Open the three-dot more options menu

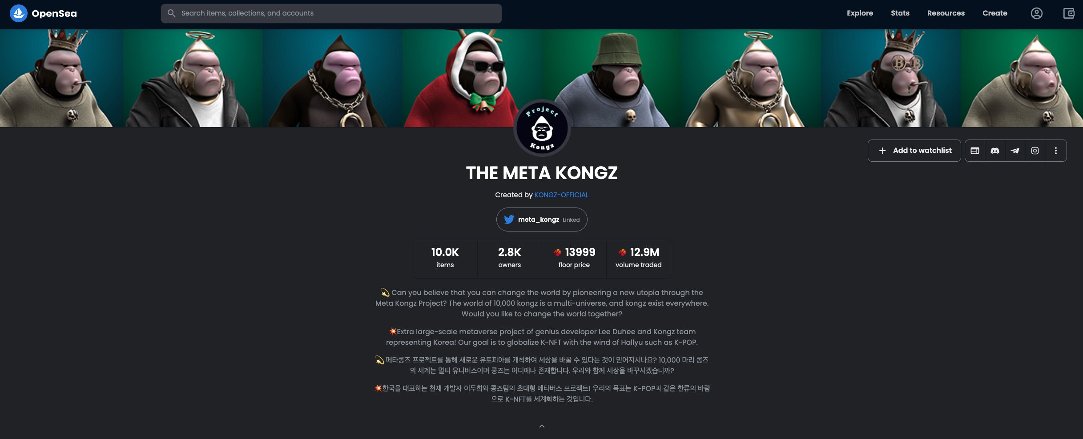click(x=1056, y=151)
